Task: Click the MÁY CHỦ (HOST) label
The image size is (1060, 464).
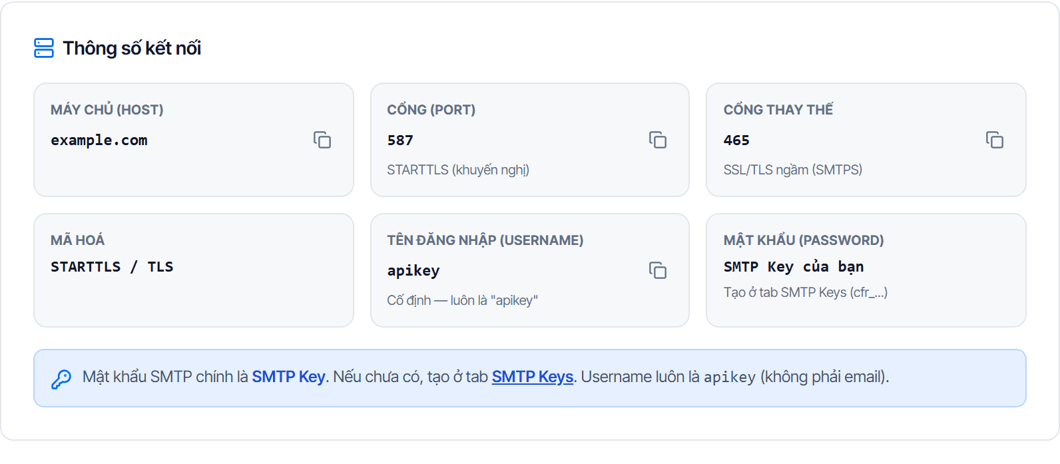Action: pyautogui.click(x=107, y=110)
